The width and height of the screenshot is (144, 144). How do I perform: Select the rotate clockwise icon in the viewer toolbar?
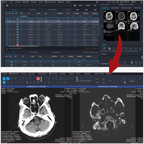click(x=23, y=79)
